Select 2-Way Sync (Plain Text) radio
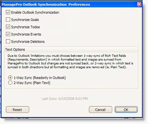The image size is (148, 124). coord(10,83)
